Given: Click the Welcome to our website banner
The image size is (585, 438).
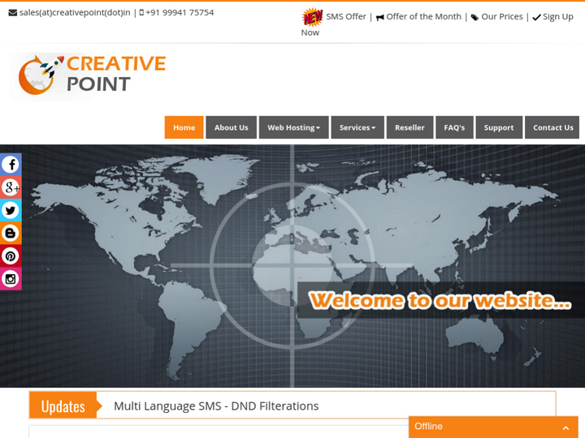Looking at the screenshot, I should [440, 300].
